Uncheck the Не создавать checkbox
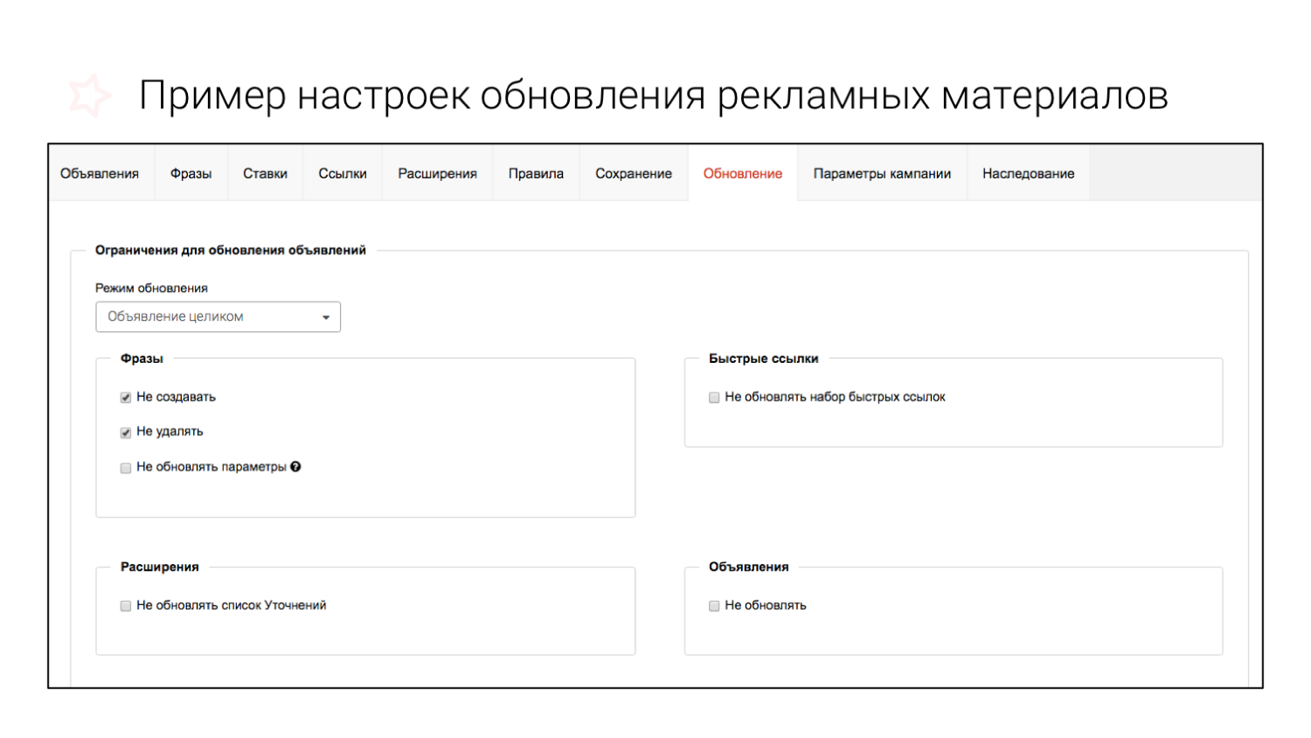The image size is (1311, 738). (126, 398)
